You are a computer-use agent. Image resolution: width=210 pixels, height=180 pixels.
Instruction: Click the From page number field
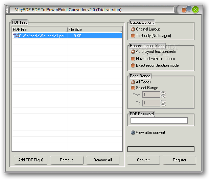click(151, 95)
